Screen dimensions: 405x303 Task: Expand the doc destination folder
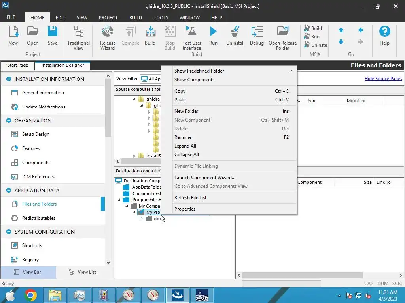pyautogui.click(x=142, y=219)
